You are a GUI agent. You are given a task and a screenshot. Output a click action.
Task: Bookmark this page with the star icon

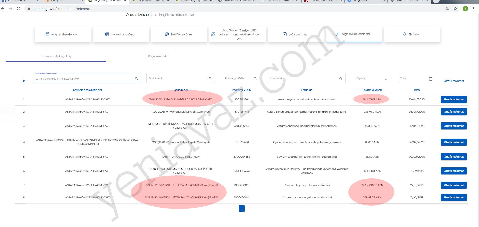click(x=455, y=9)
